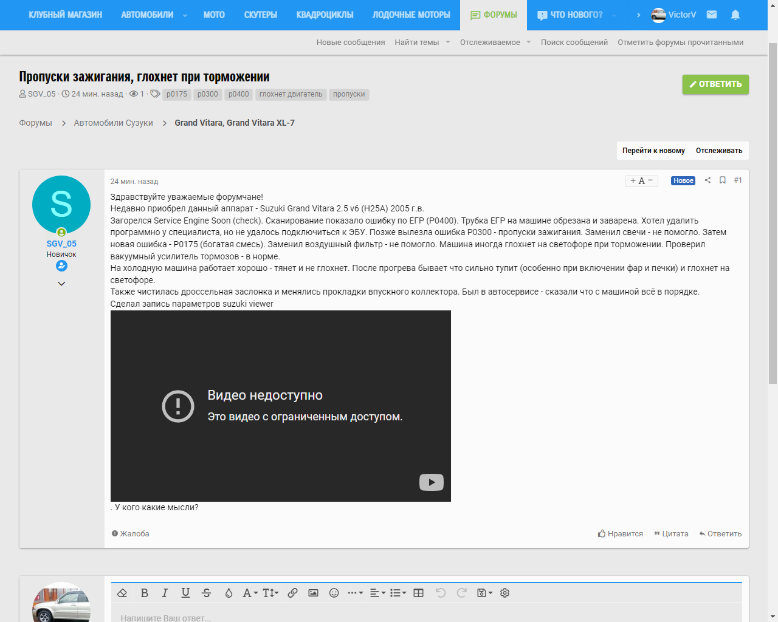Open the more insert options dropdown
Viewport: 778px width, 622px height.
point(355,593)
